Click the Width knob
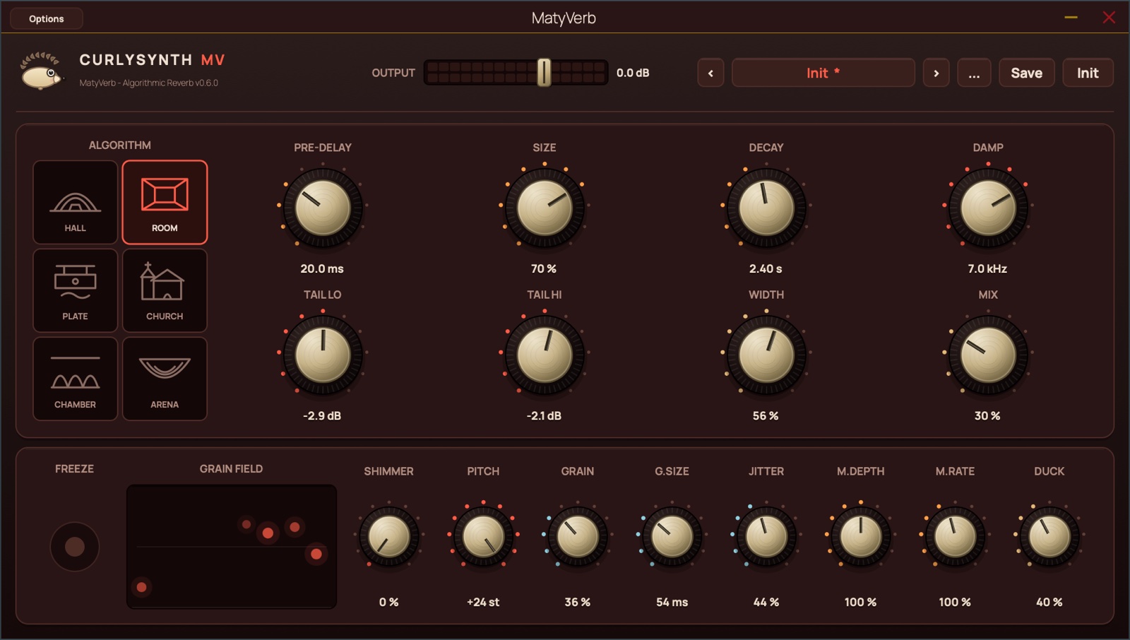The image size is (1130, 640). point(766,355)
